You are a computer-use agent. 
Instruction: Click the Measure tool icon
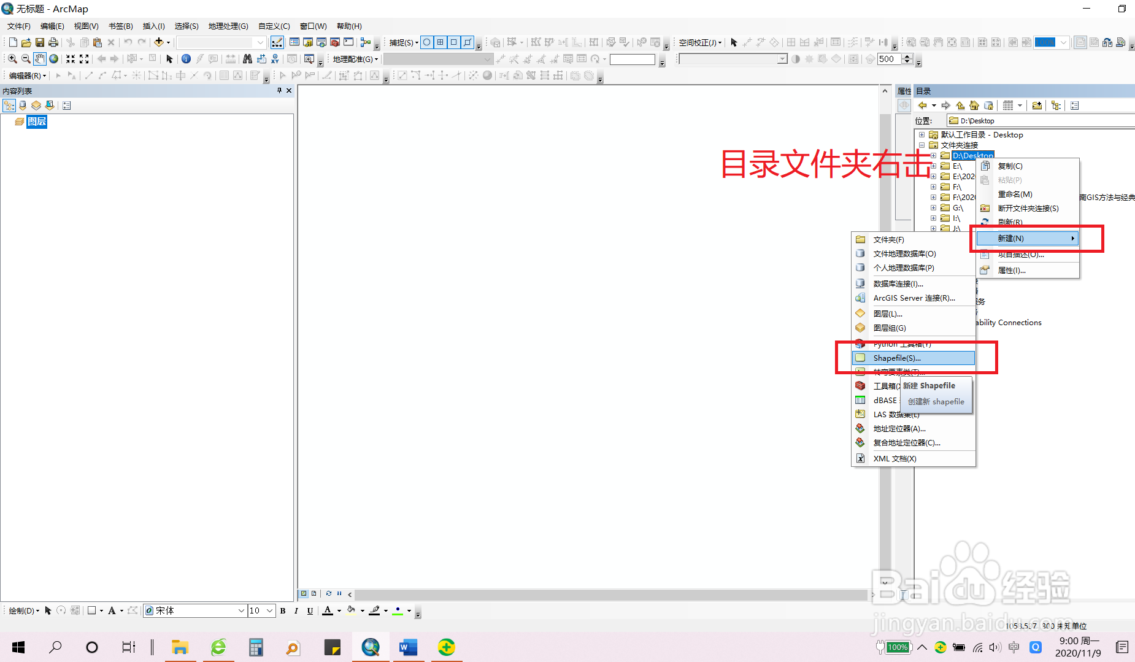pos(231,59)
